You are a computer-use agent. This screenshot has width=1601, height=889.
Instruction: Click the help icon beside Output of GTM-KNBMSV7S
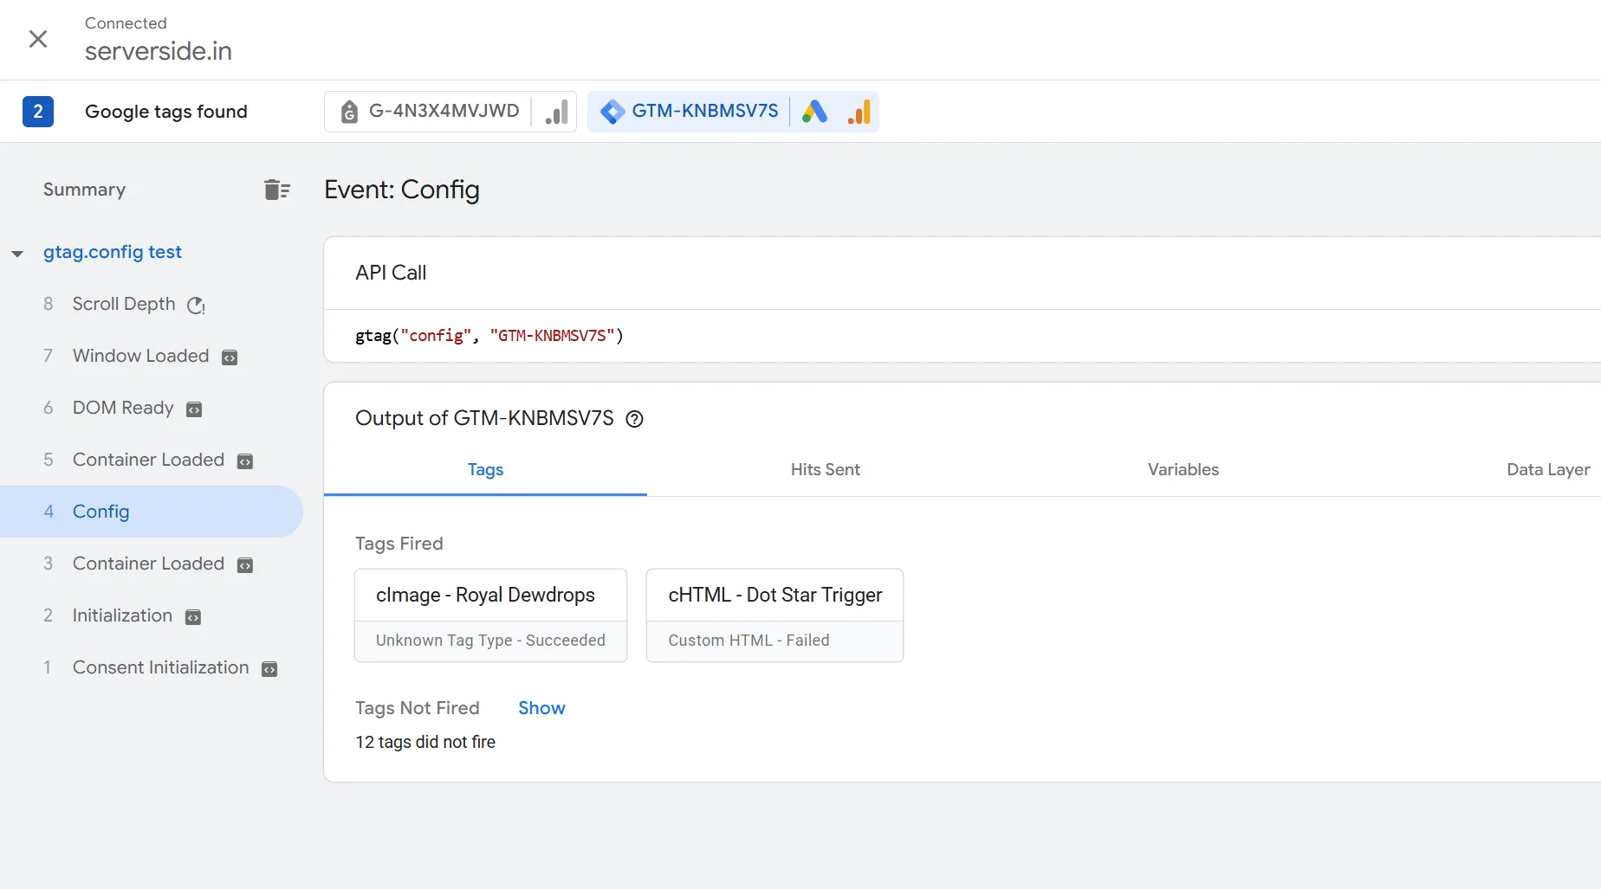point(635,419)
